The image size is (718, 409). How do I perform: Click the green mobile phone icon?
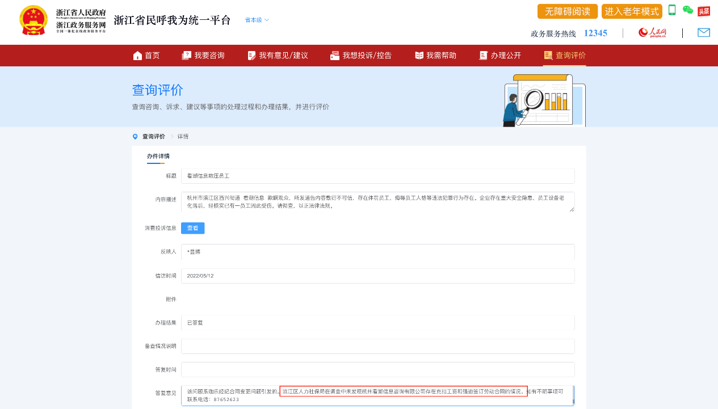point(672,10)
